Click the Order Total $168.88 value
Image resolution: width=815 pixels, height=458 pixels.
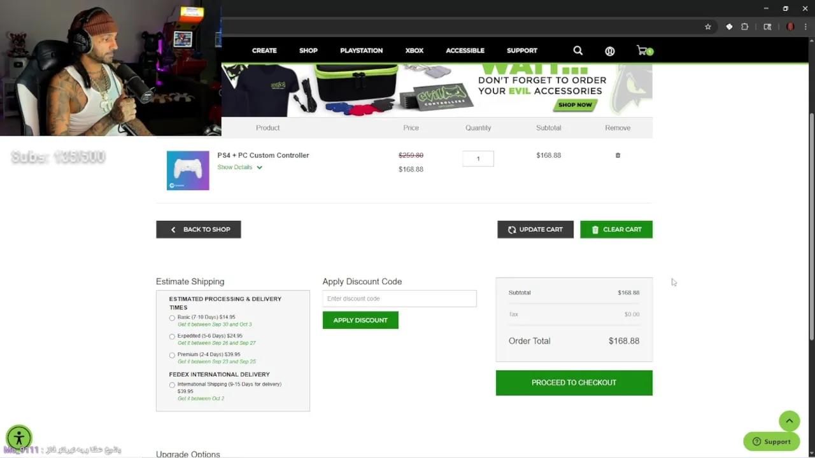point(624,341)
